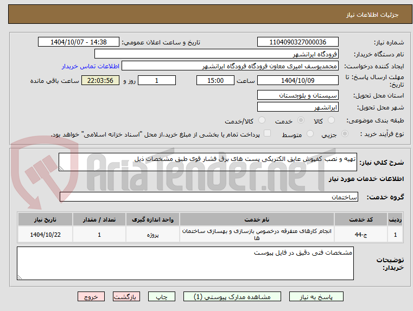Click the تعداد / مقدار column header
The height and width of the screenshot is (311, 413).
coord(99,219)
